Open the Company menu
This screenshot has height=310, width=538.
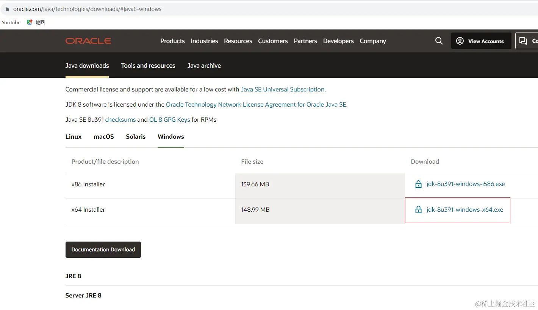(373, 41)
